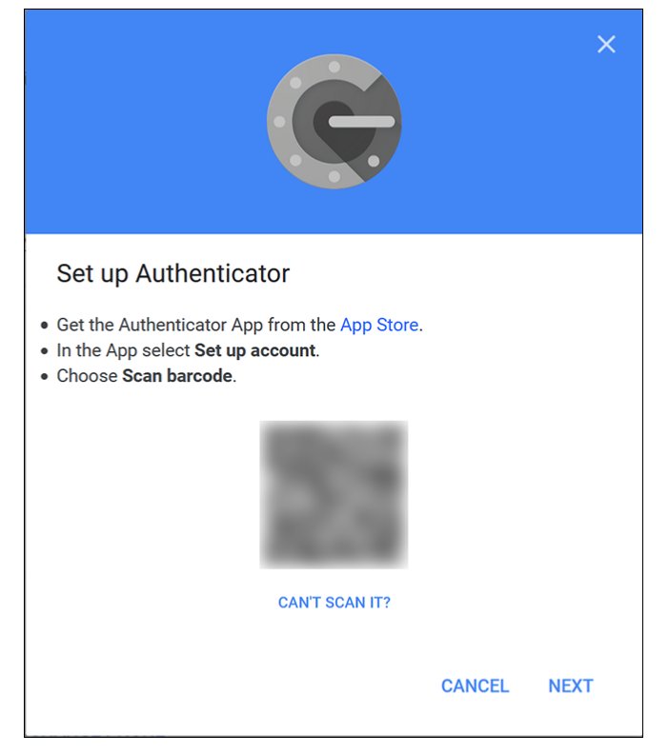The height and width of the screenshot is (754, 669).
Task: Close the Set up Authenticator dialog
Action: coord(606,44)
